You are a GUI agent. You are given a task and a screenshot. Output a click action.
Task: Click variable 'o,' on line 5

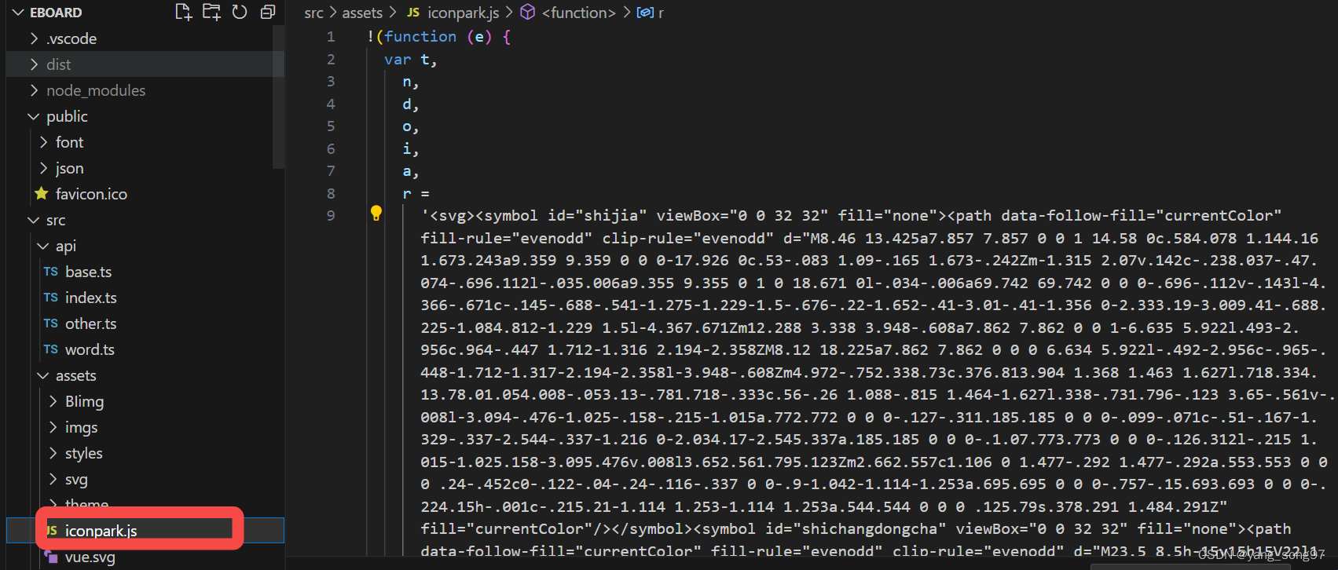(x=411, y=126)
